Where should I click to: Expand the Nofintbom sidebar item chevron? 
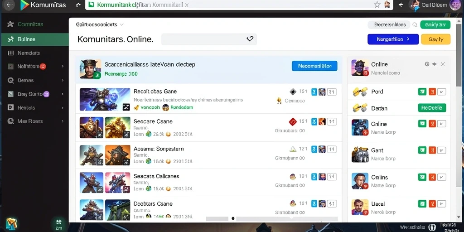pos(63,66)
